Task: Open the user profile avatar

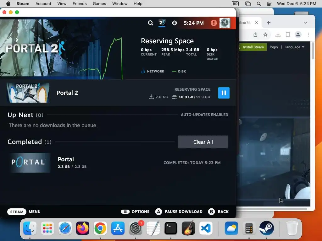Action: click(225, 23)
